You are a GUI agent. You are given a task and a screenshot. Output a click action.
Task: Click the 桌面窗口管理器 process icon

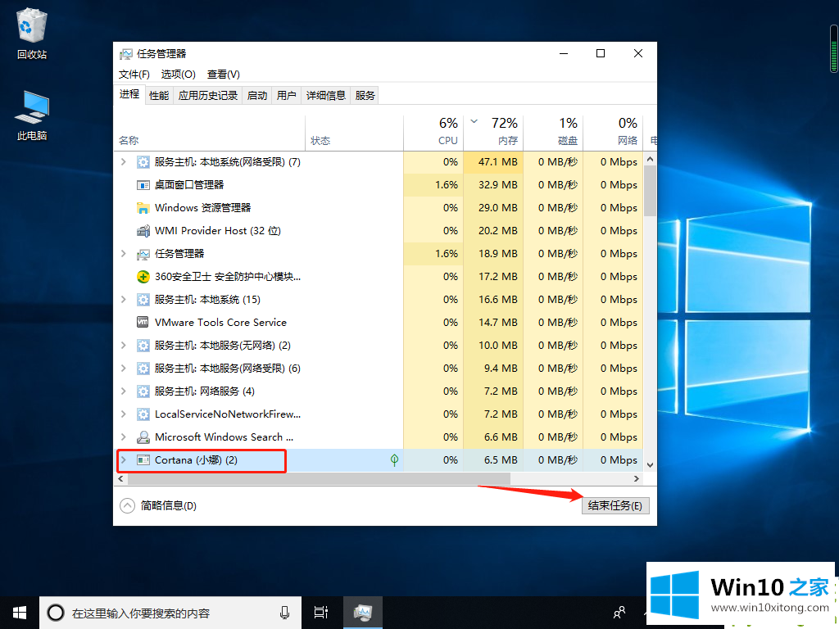pyautogui.click(x=143, y=185)
